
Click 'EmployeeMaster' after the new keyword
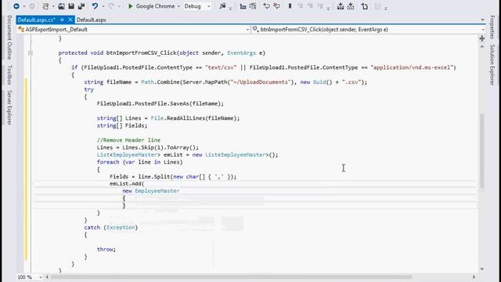click(157, 191)
